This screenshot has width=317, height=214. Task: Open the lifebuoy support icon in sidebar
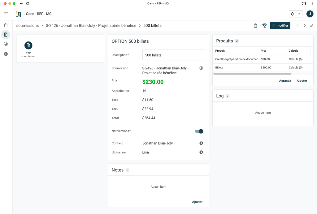click(x=6, y=44)
